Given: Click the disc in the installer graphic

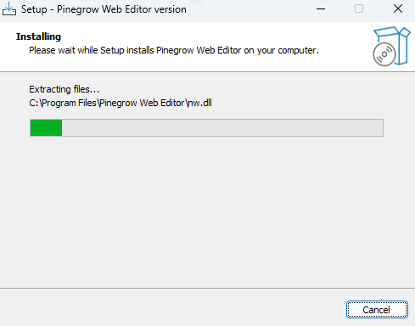Looking at the screenshot, I should point(384,54).
